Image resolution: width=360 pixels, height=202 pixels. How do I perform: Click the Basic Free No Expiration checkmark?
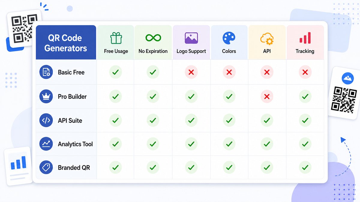click(x=153, y=72)
